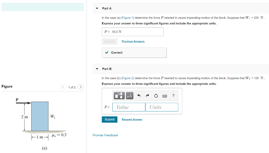Viewport: 269px width, 153px height.
Task: Open the math templates palette icon
Action: pos(119,96)
